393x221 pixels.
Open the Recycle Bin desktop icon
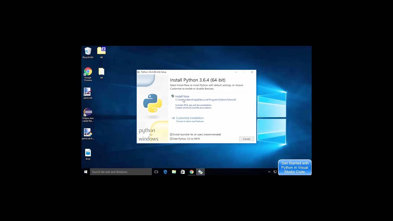pyautogui.click(x=88, y=53)
